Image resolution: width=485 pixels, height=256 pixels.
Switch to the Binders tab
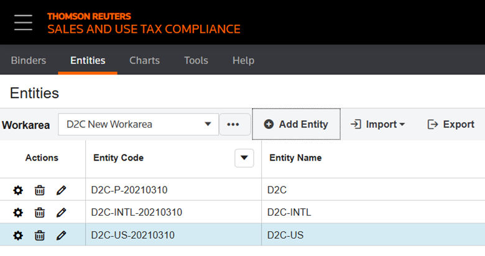(x=29, y=61)
